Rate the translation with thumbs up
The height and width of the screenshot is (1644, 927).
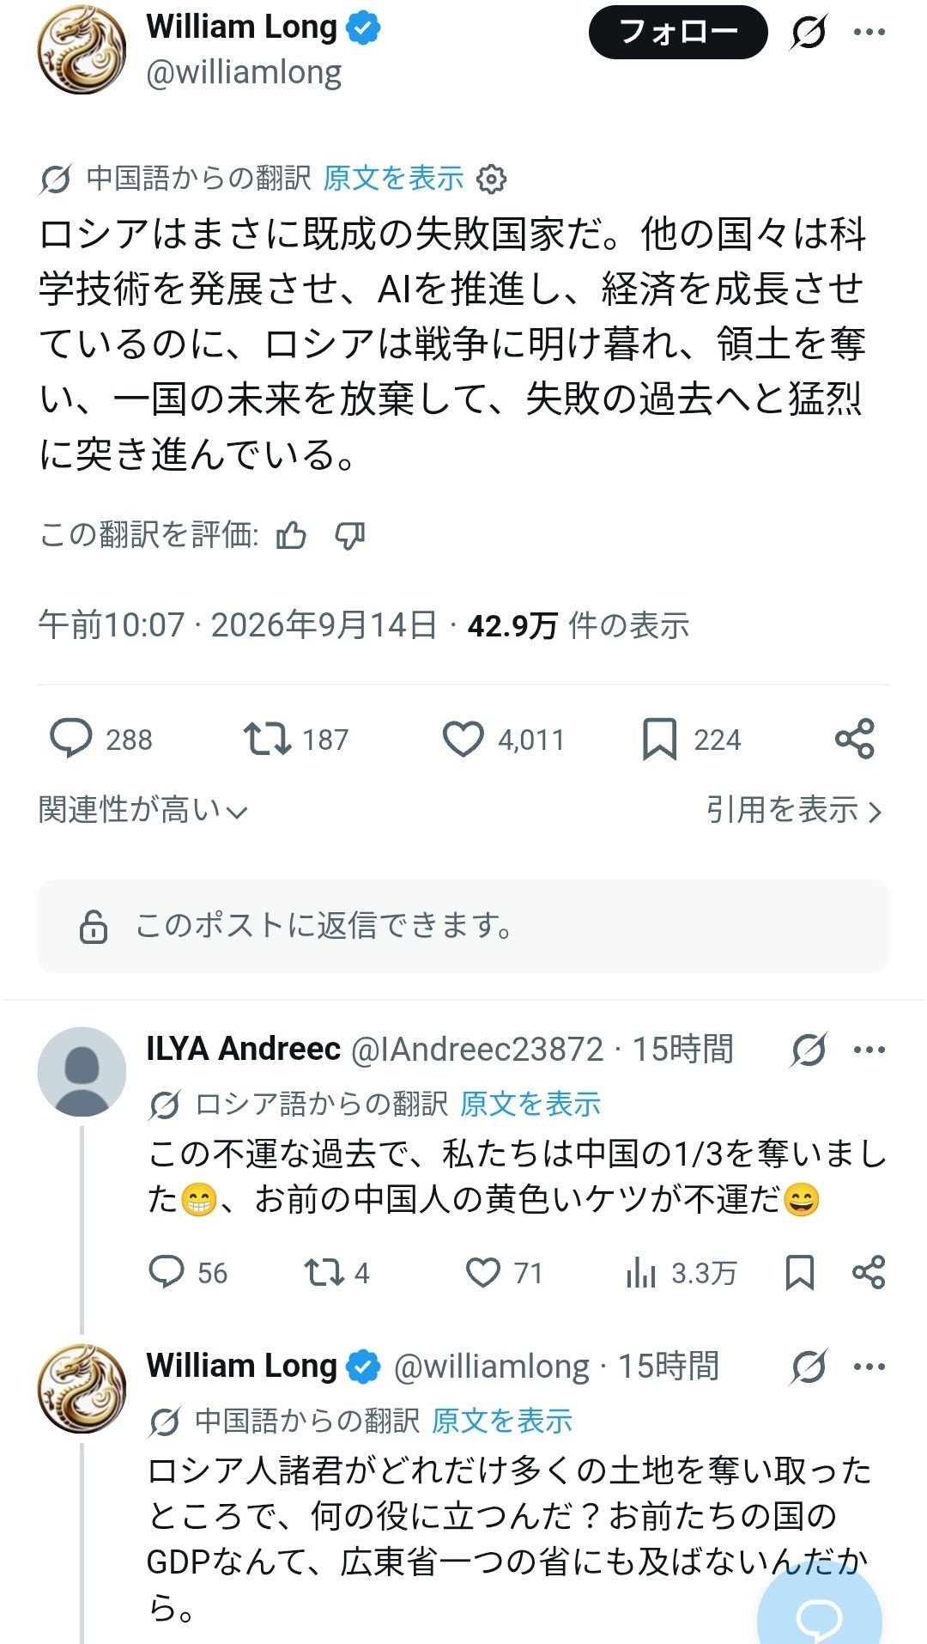tap(292, 536)
